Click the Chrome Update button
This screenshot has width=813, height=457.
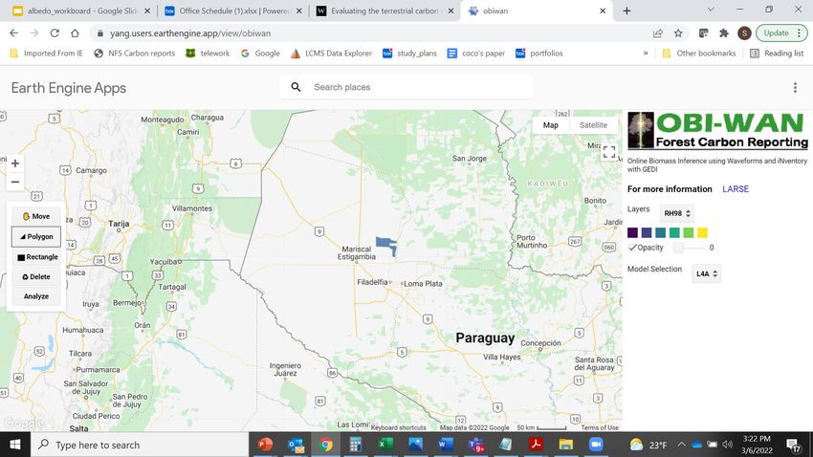tap(781, 33)
